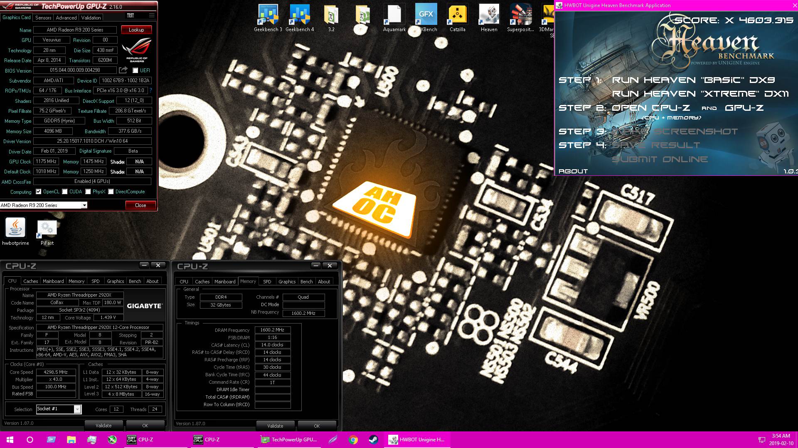Open File Explorer from taskbar
The image size is (798, 448).
pyautogui.click(x=71, y=440)
